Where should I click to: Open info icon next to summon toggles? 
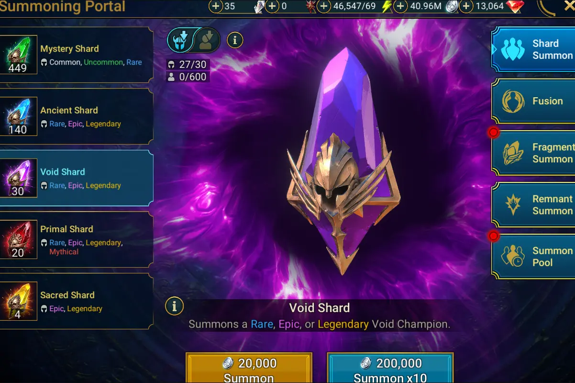click(235, 40)
